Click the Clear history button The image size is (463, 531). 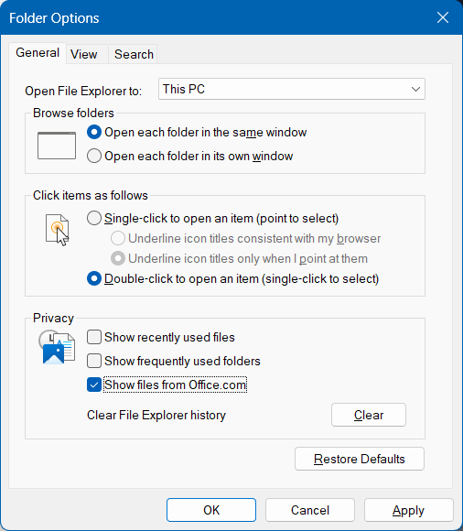coord(369,415)
